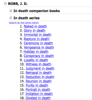
Task: Open Loyalty in death title
Action: pyautogui.click(x=36, y=60)
